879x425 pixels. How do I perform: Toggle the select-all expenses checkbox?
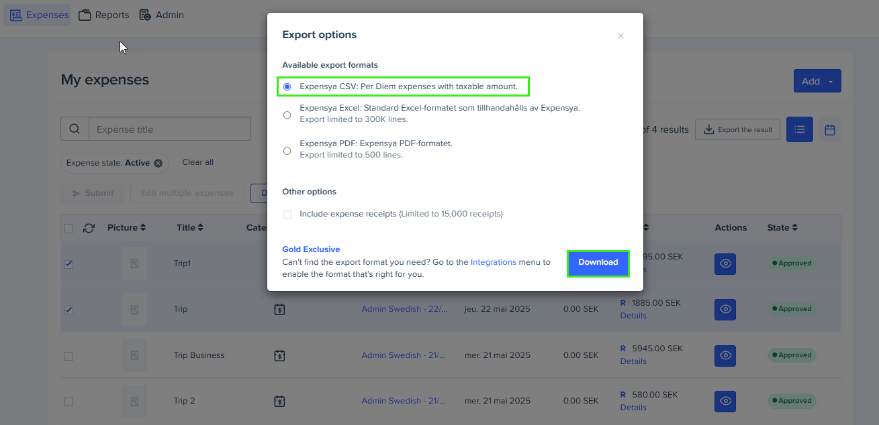[68, 229]
